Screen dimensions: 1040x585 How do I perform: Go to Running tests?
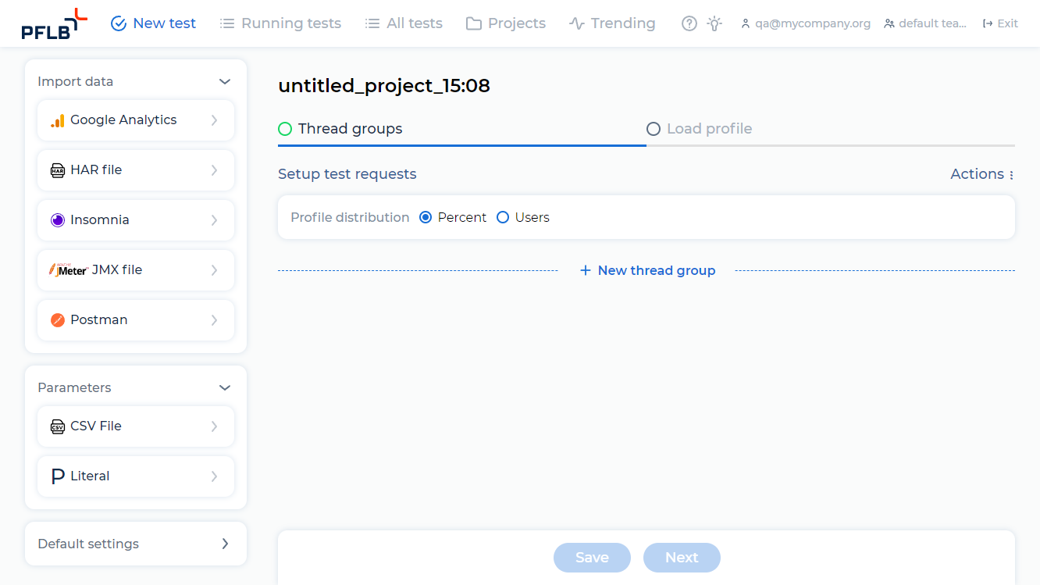(x=280, y=23)
